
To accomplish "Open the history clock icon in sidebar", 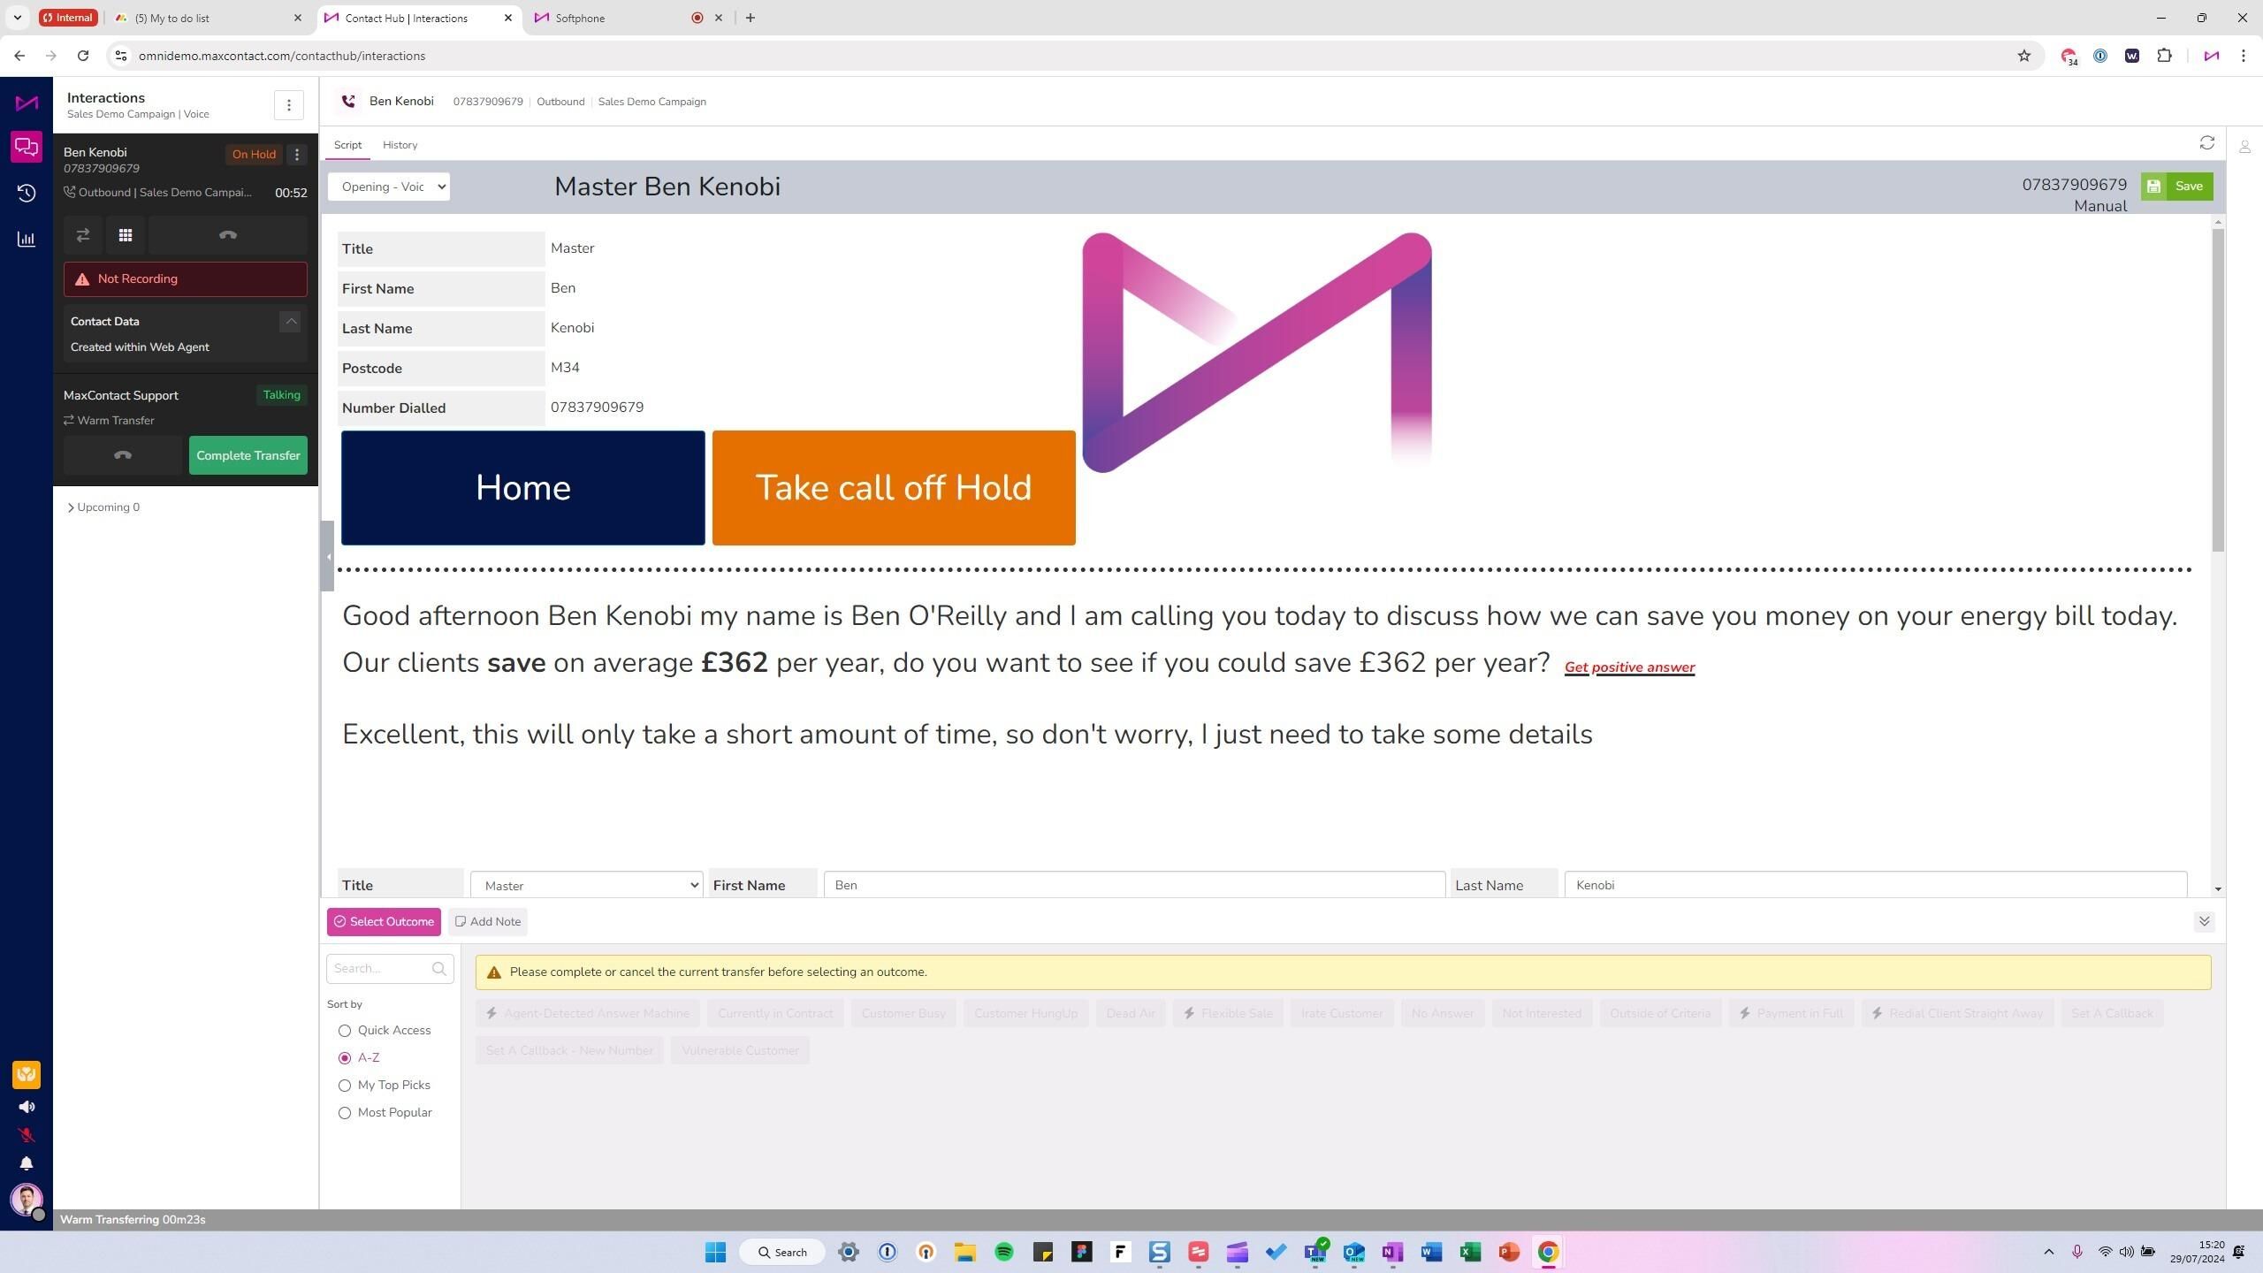I will click(x=27, y=193).
